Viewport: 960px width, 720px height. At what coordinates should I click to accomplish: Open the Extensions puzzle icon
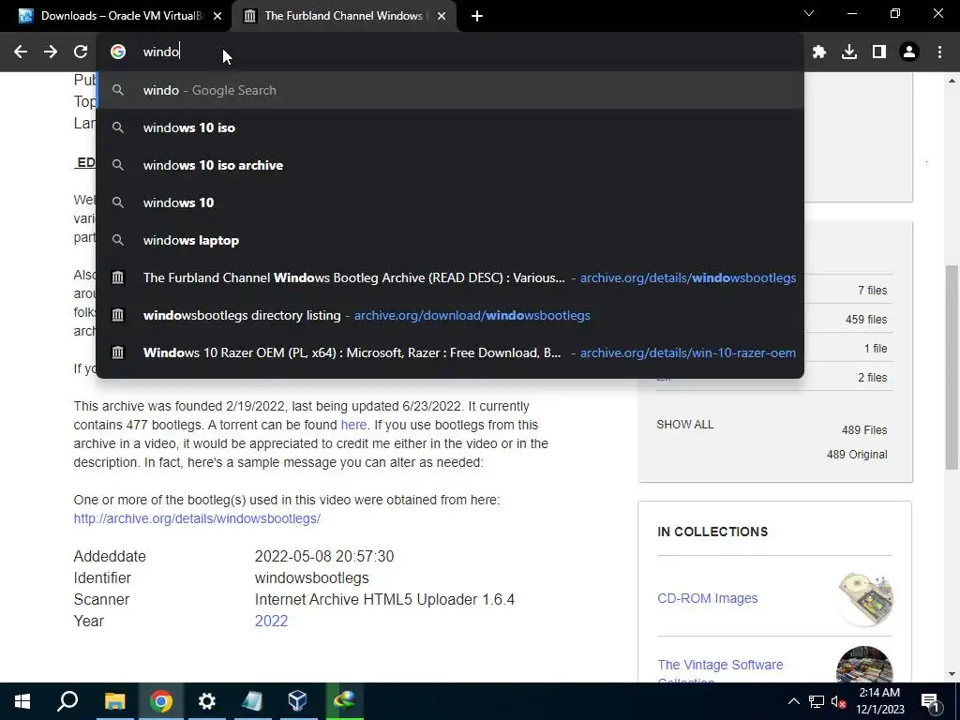tap(819, 52)
